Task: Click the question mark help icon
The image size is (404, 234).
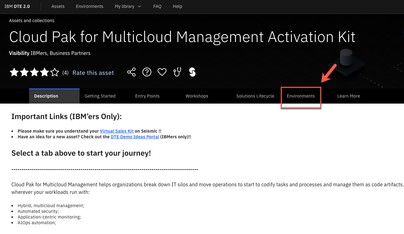Action: [147, 72]
